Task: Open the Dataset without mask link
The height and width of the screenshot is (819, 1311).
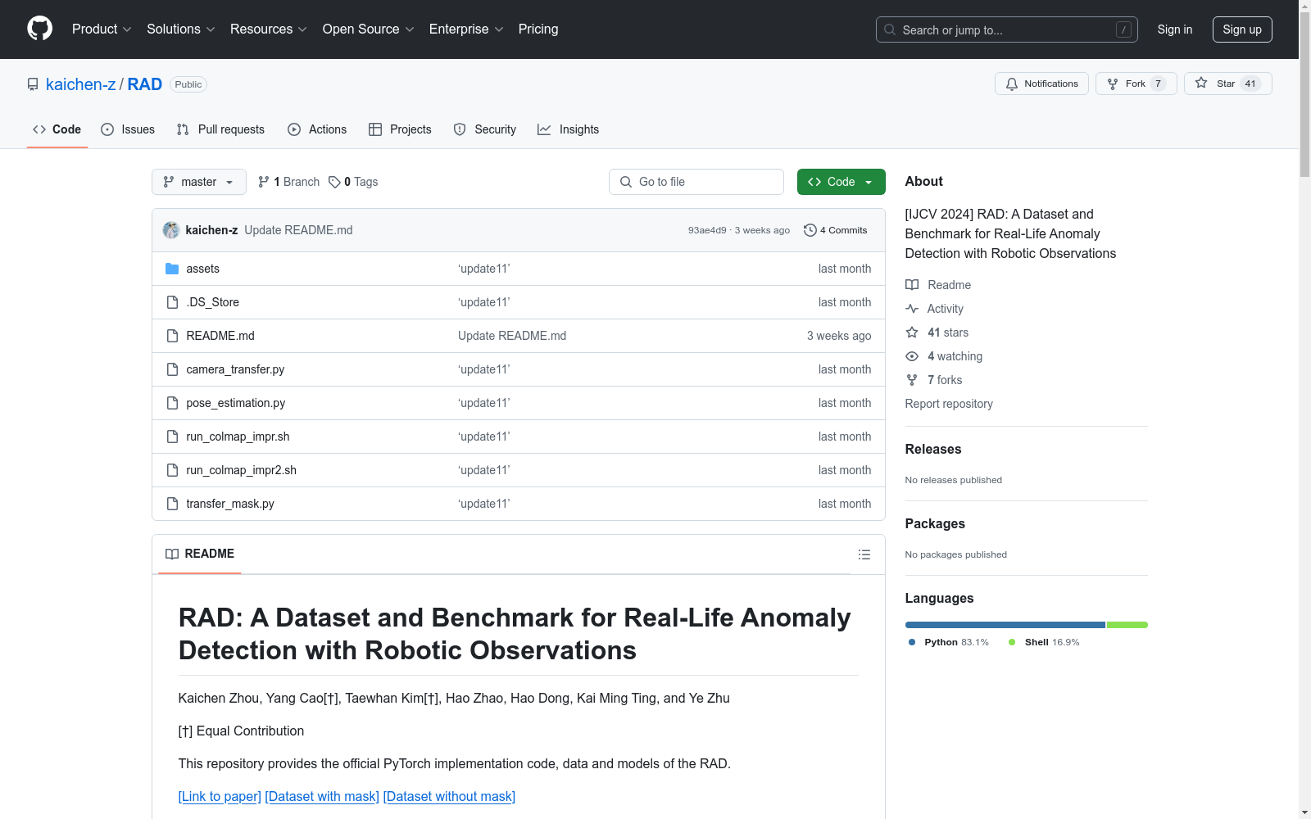Action: point(449,796)
